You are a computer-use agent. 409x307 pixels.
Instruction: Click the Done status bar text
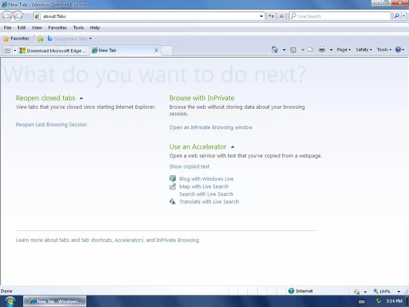(6, 291)
